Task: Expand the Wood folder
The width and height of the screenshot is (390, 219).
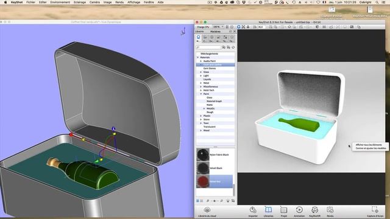Action: point(201,130)
